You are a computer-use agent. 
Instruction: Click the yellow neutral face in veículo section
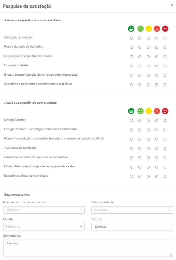(x=148, y=111)
